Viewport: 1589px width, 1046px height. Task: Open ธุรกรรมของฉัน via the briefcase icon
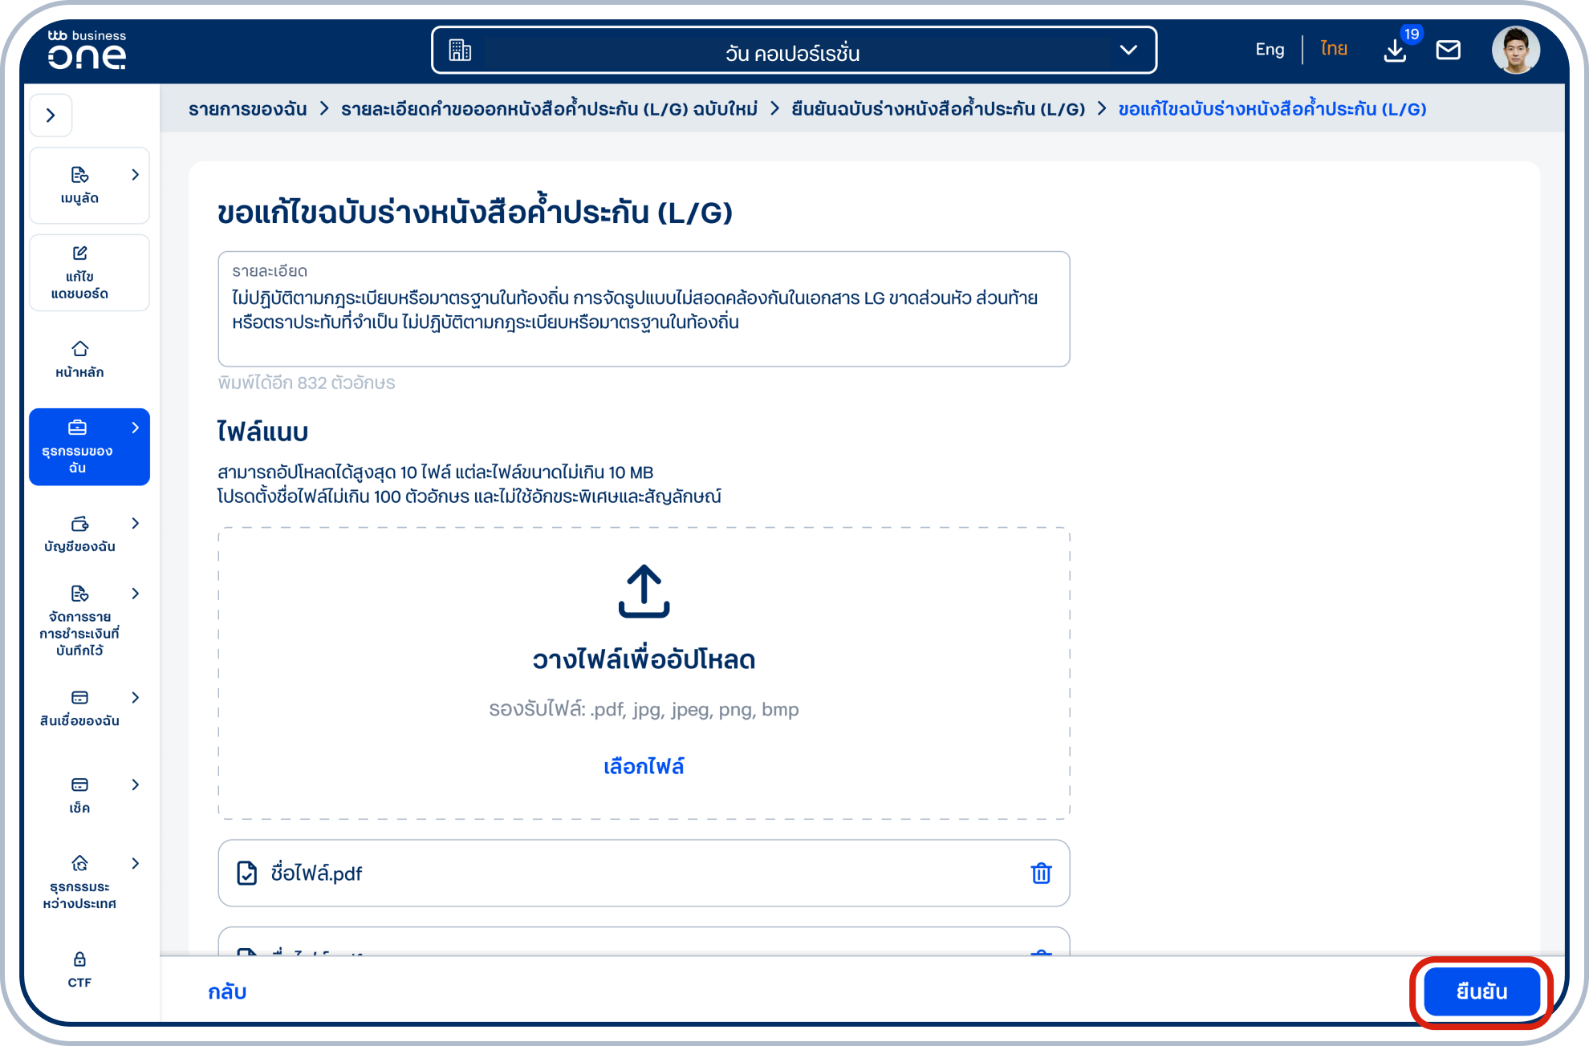coord(79,429)
